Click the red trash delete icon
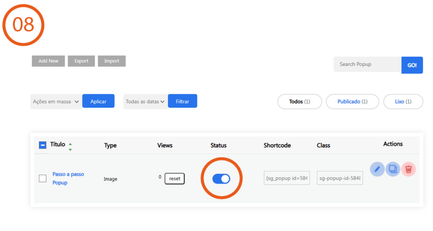 408,169
